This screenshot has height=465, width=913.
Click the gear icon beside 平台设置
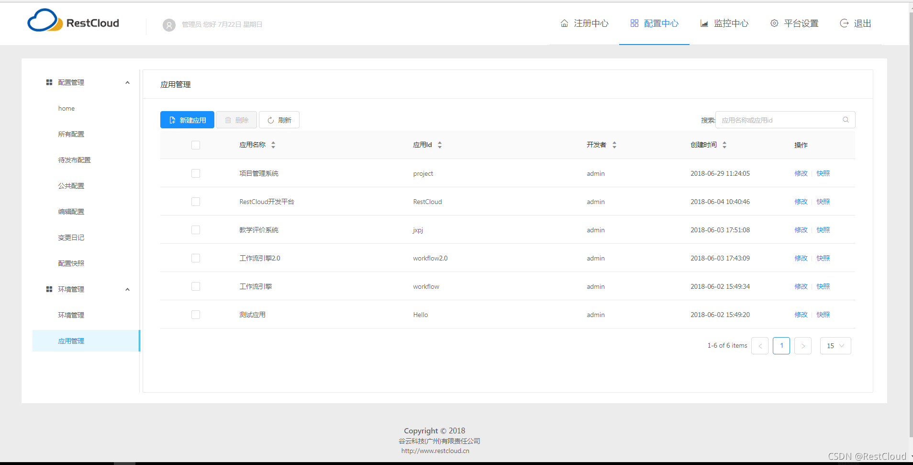click(774, 23)
